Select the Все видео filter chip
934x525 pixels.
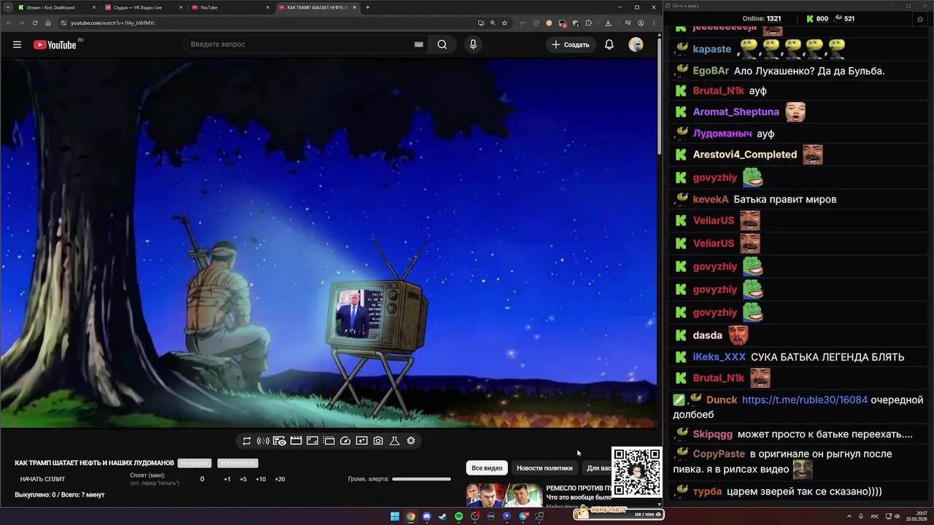(x=487, y=468)
